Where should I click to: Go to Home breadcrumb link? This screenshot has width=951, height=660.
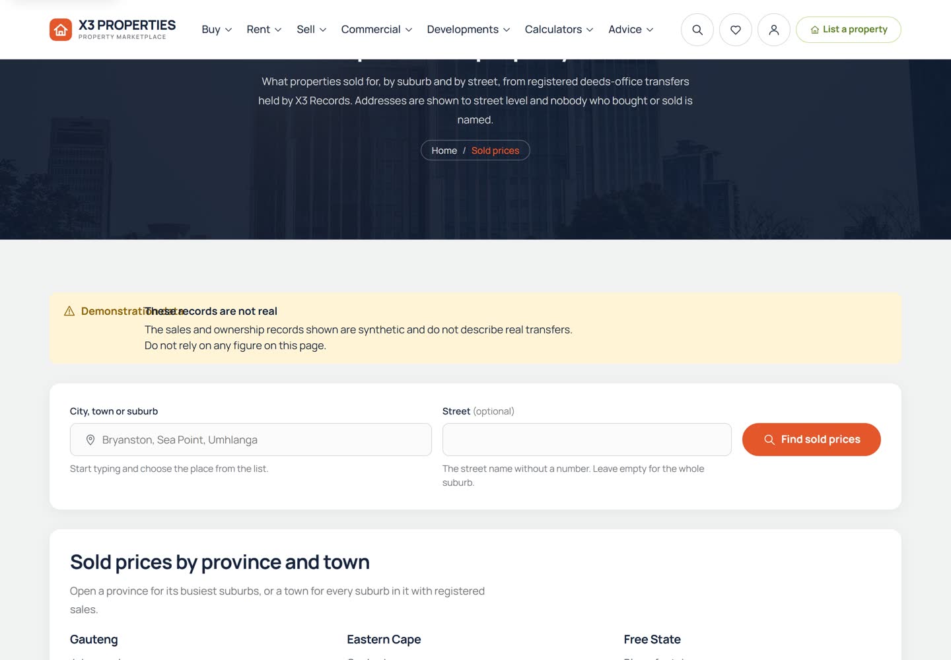(444, 150)
